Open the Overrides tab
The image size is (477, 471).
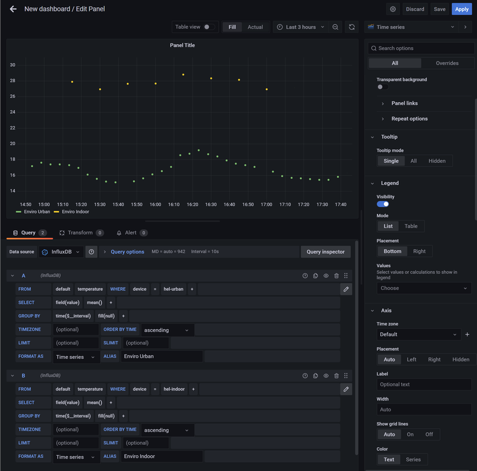click(447, 63)
